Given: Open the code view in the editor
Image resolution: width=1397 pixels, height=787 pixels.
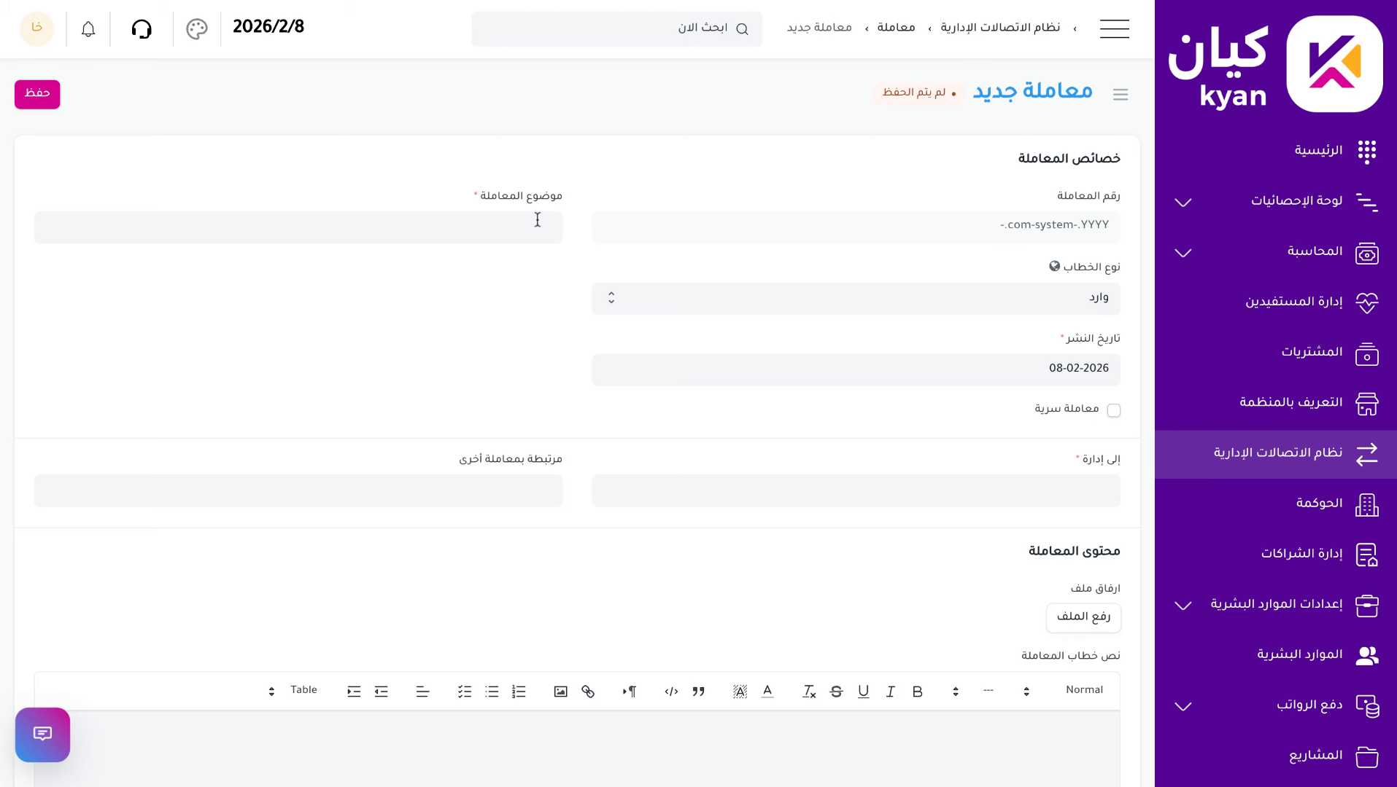Looking at the screenshot, I should click(x=670, y=691).
